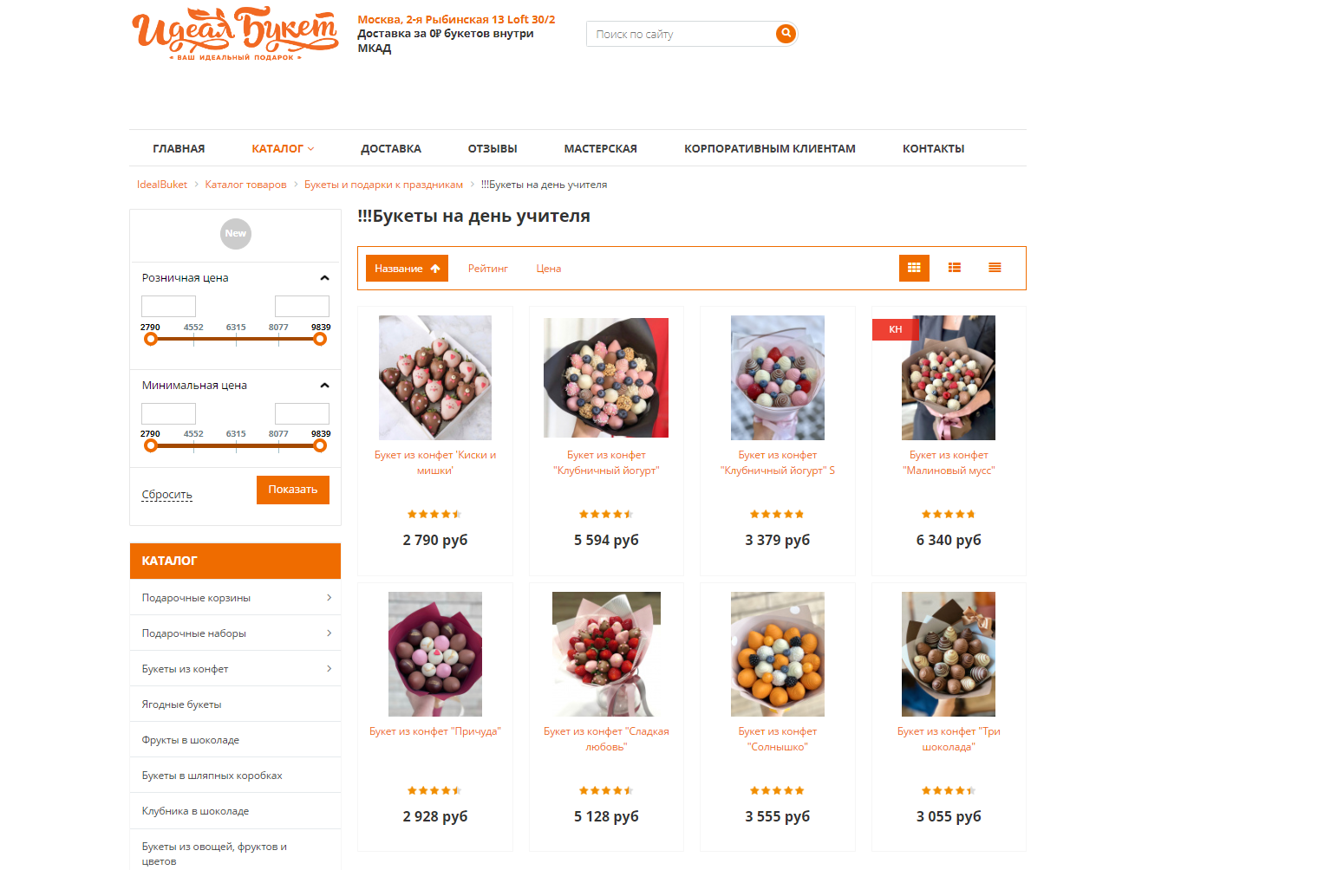Switch to grid tile view icon
This screenshot has width=1331, height=870.
click(914, 268)
